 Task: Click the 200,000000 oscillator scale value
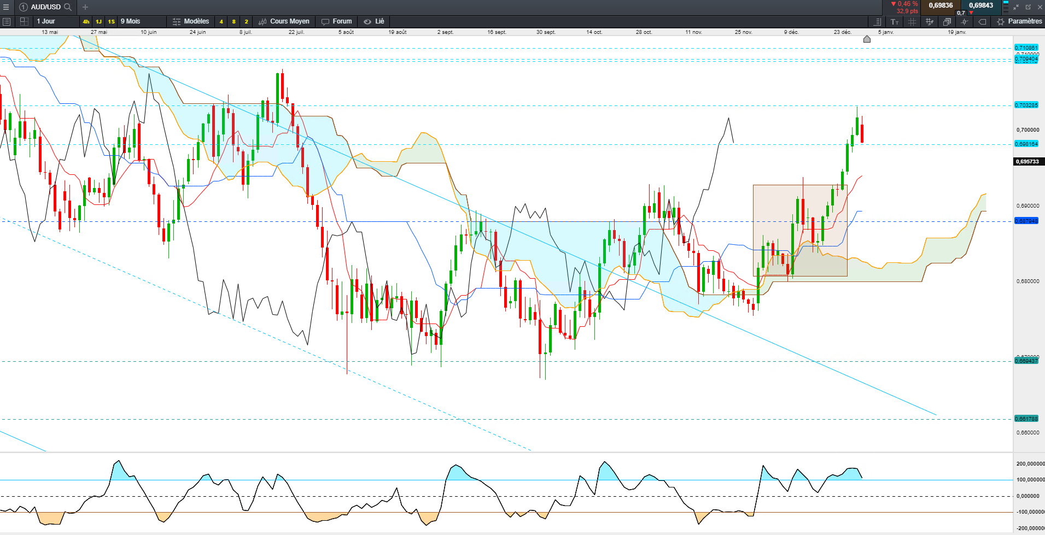(1030, 464)
